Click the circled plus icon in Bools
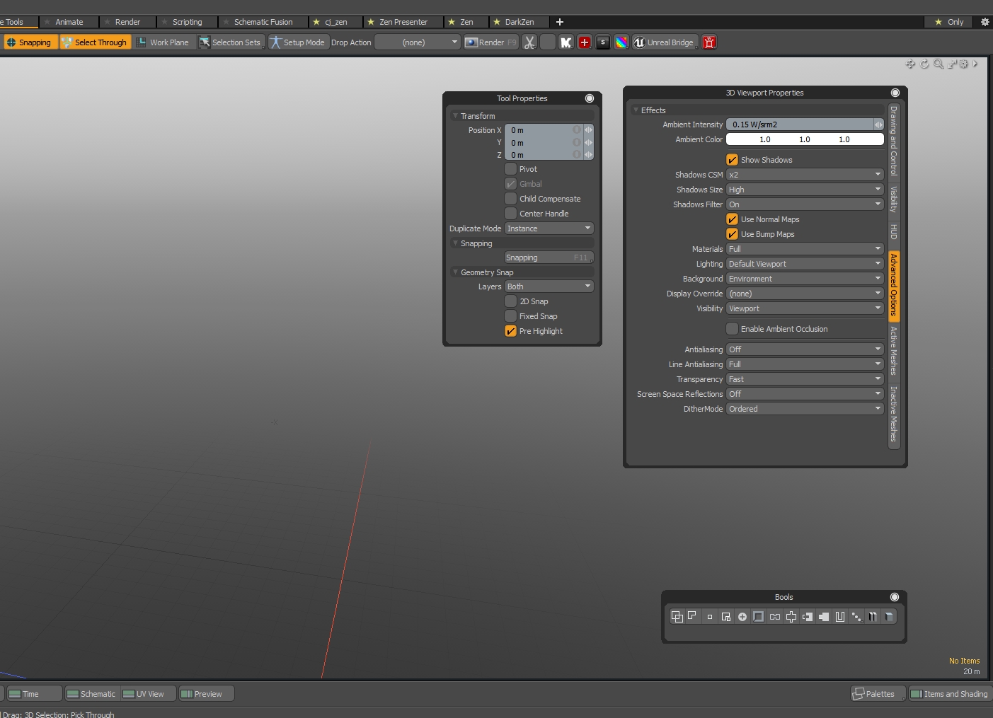This screenshot has width=993, height=718. (x=742, y=617)
